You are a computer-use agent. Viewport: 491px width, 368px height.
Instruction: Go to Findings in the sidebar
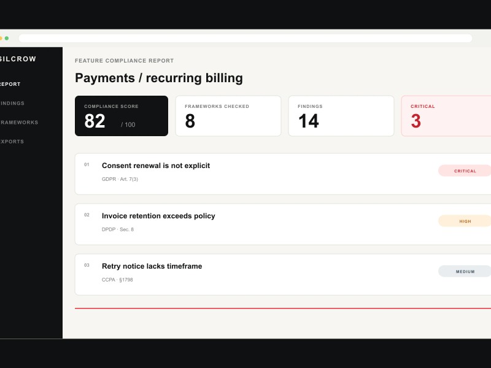12,103
